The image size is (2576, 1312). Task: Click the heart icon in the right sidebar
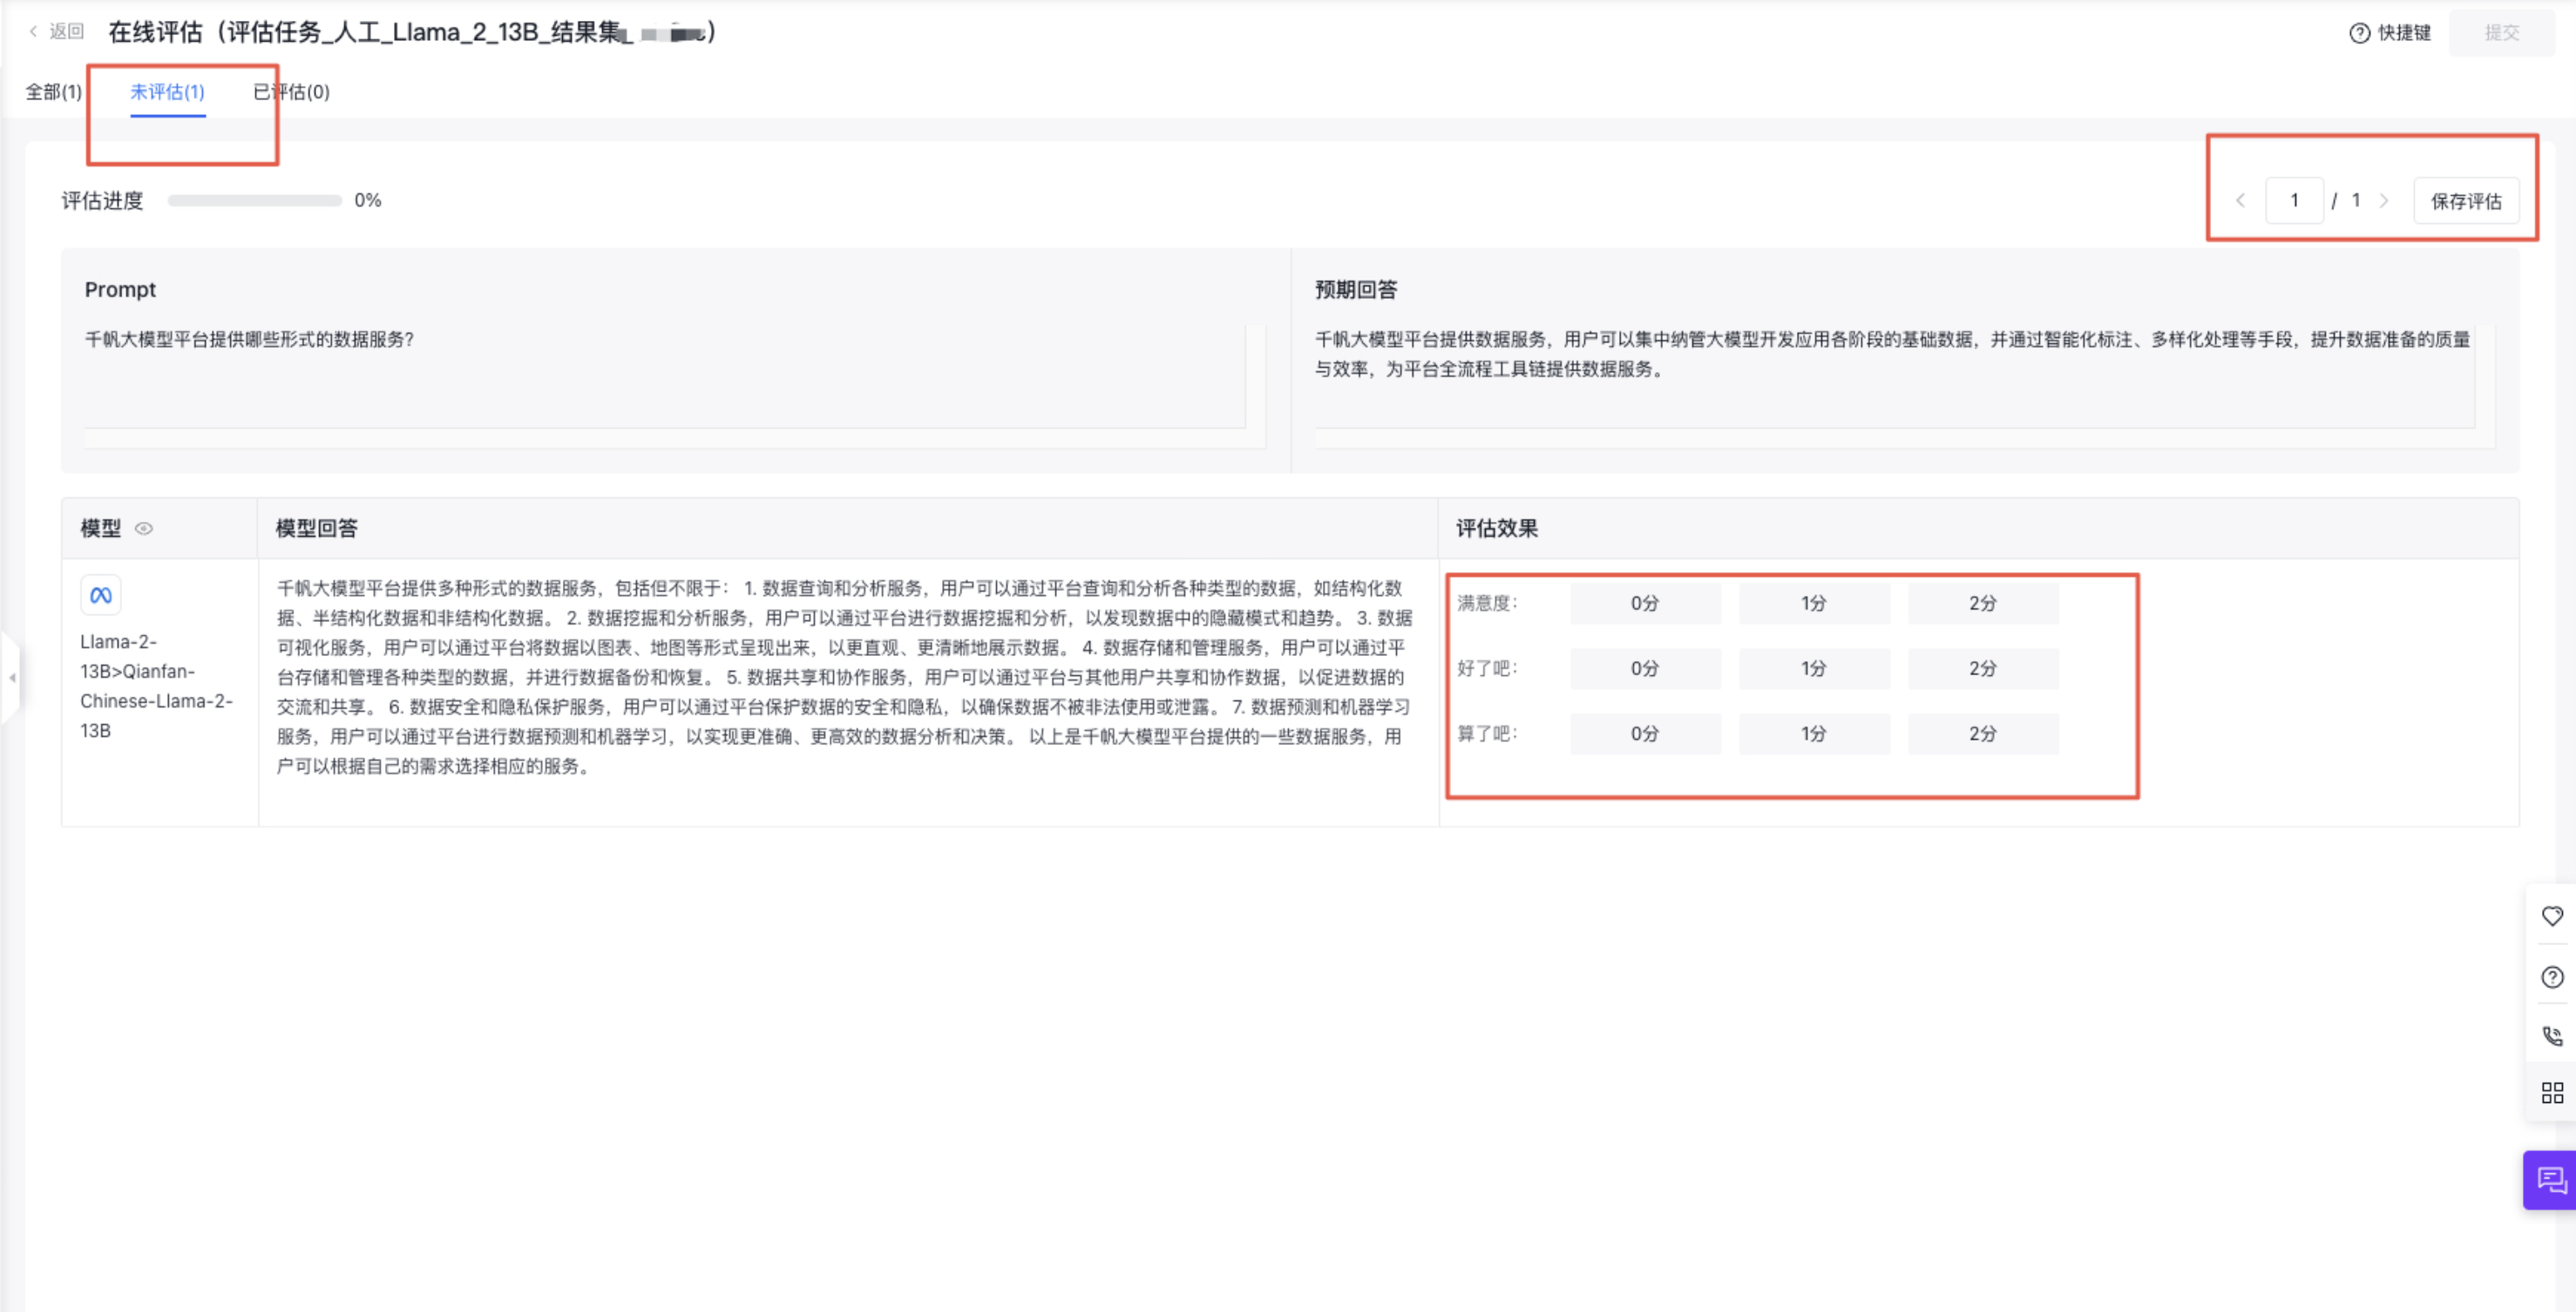[x=2552, y=916]
